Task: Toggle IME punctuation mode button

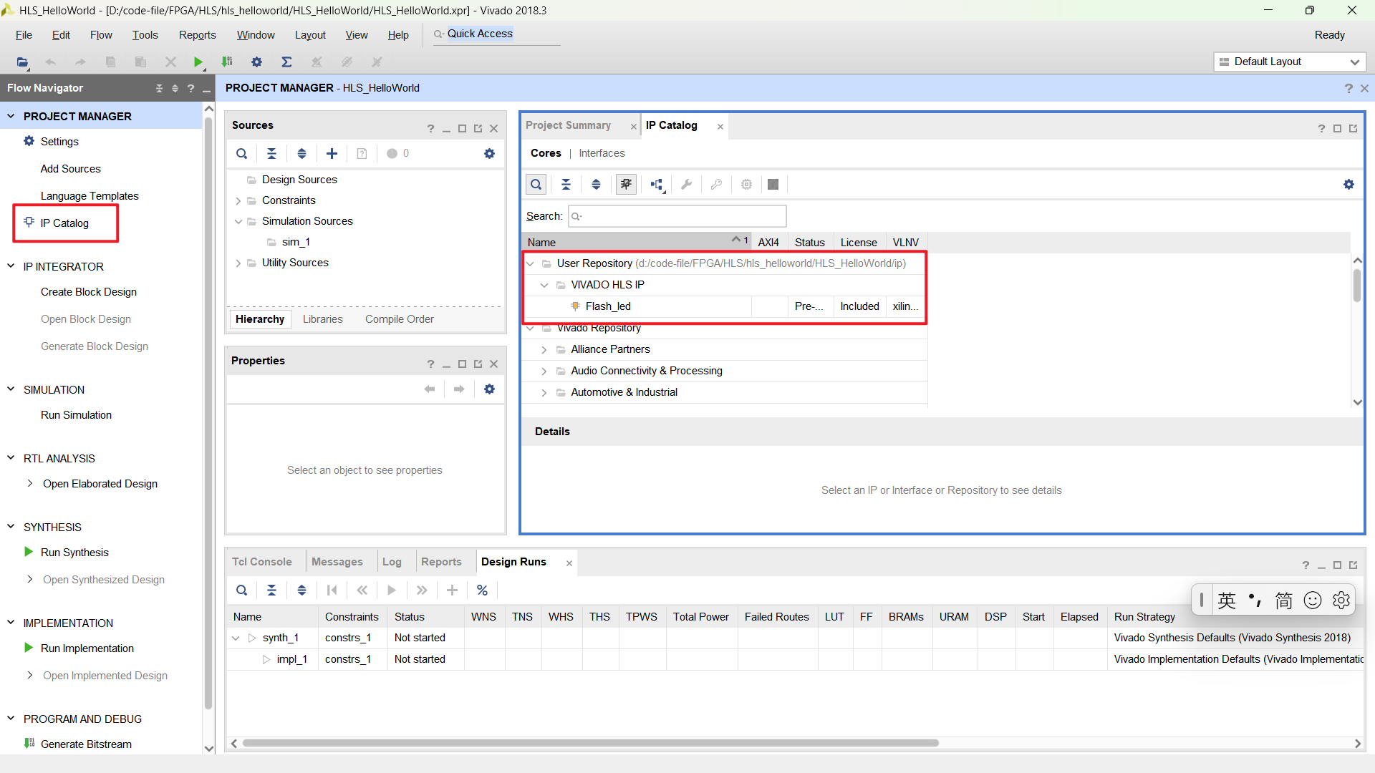Action: (1255, 600)
